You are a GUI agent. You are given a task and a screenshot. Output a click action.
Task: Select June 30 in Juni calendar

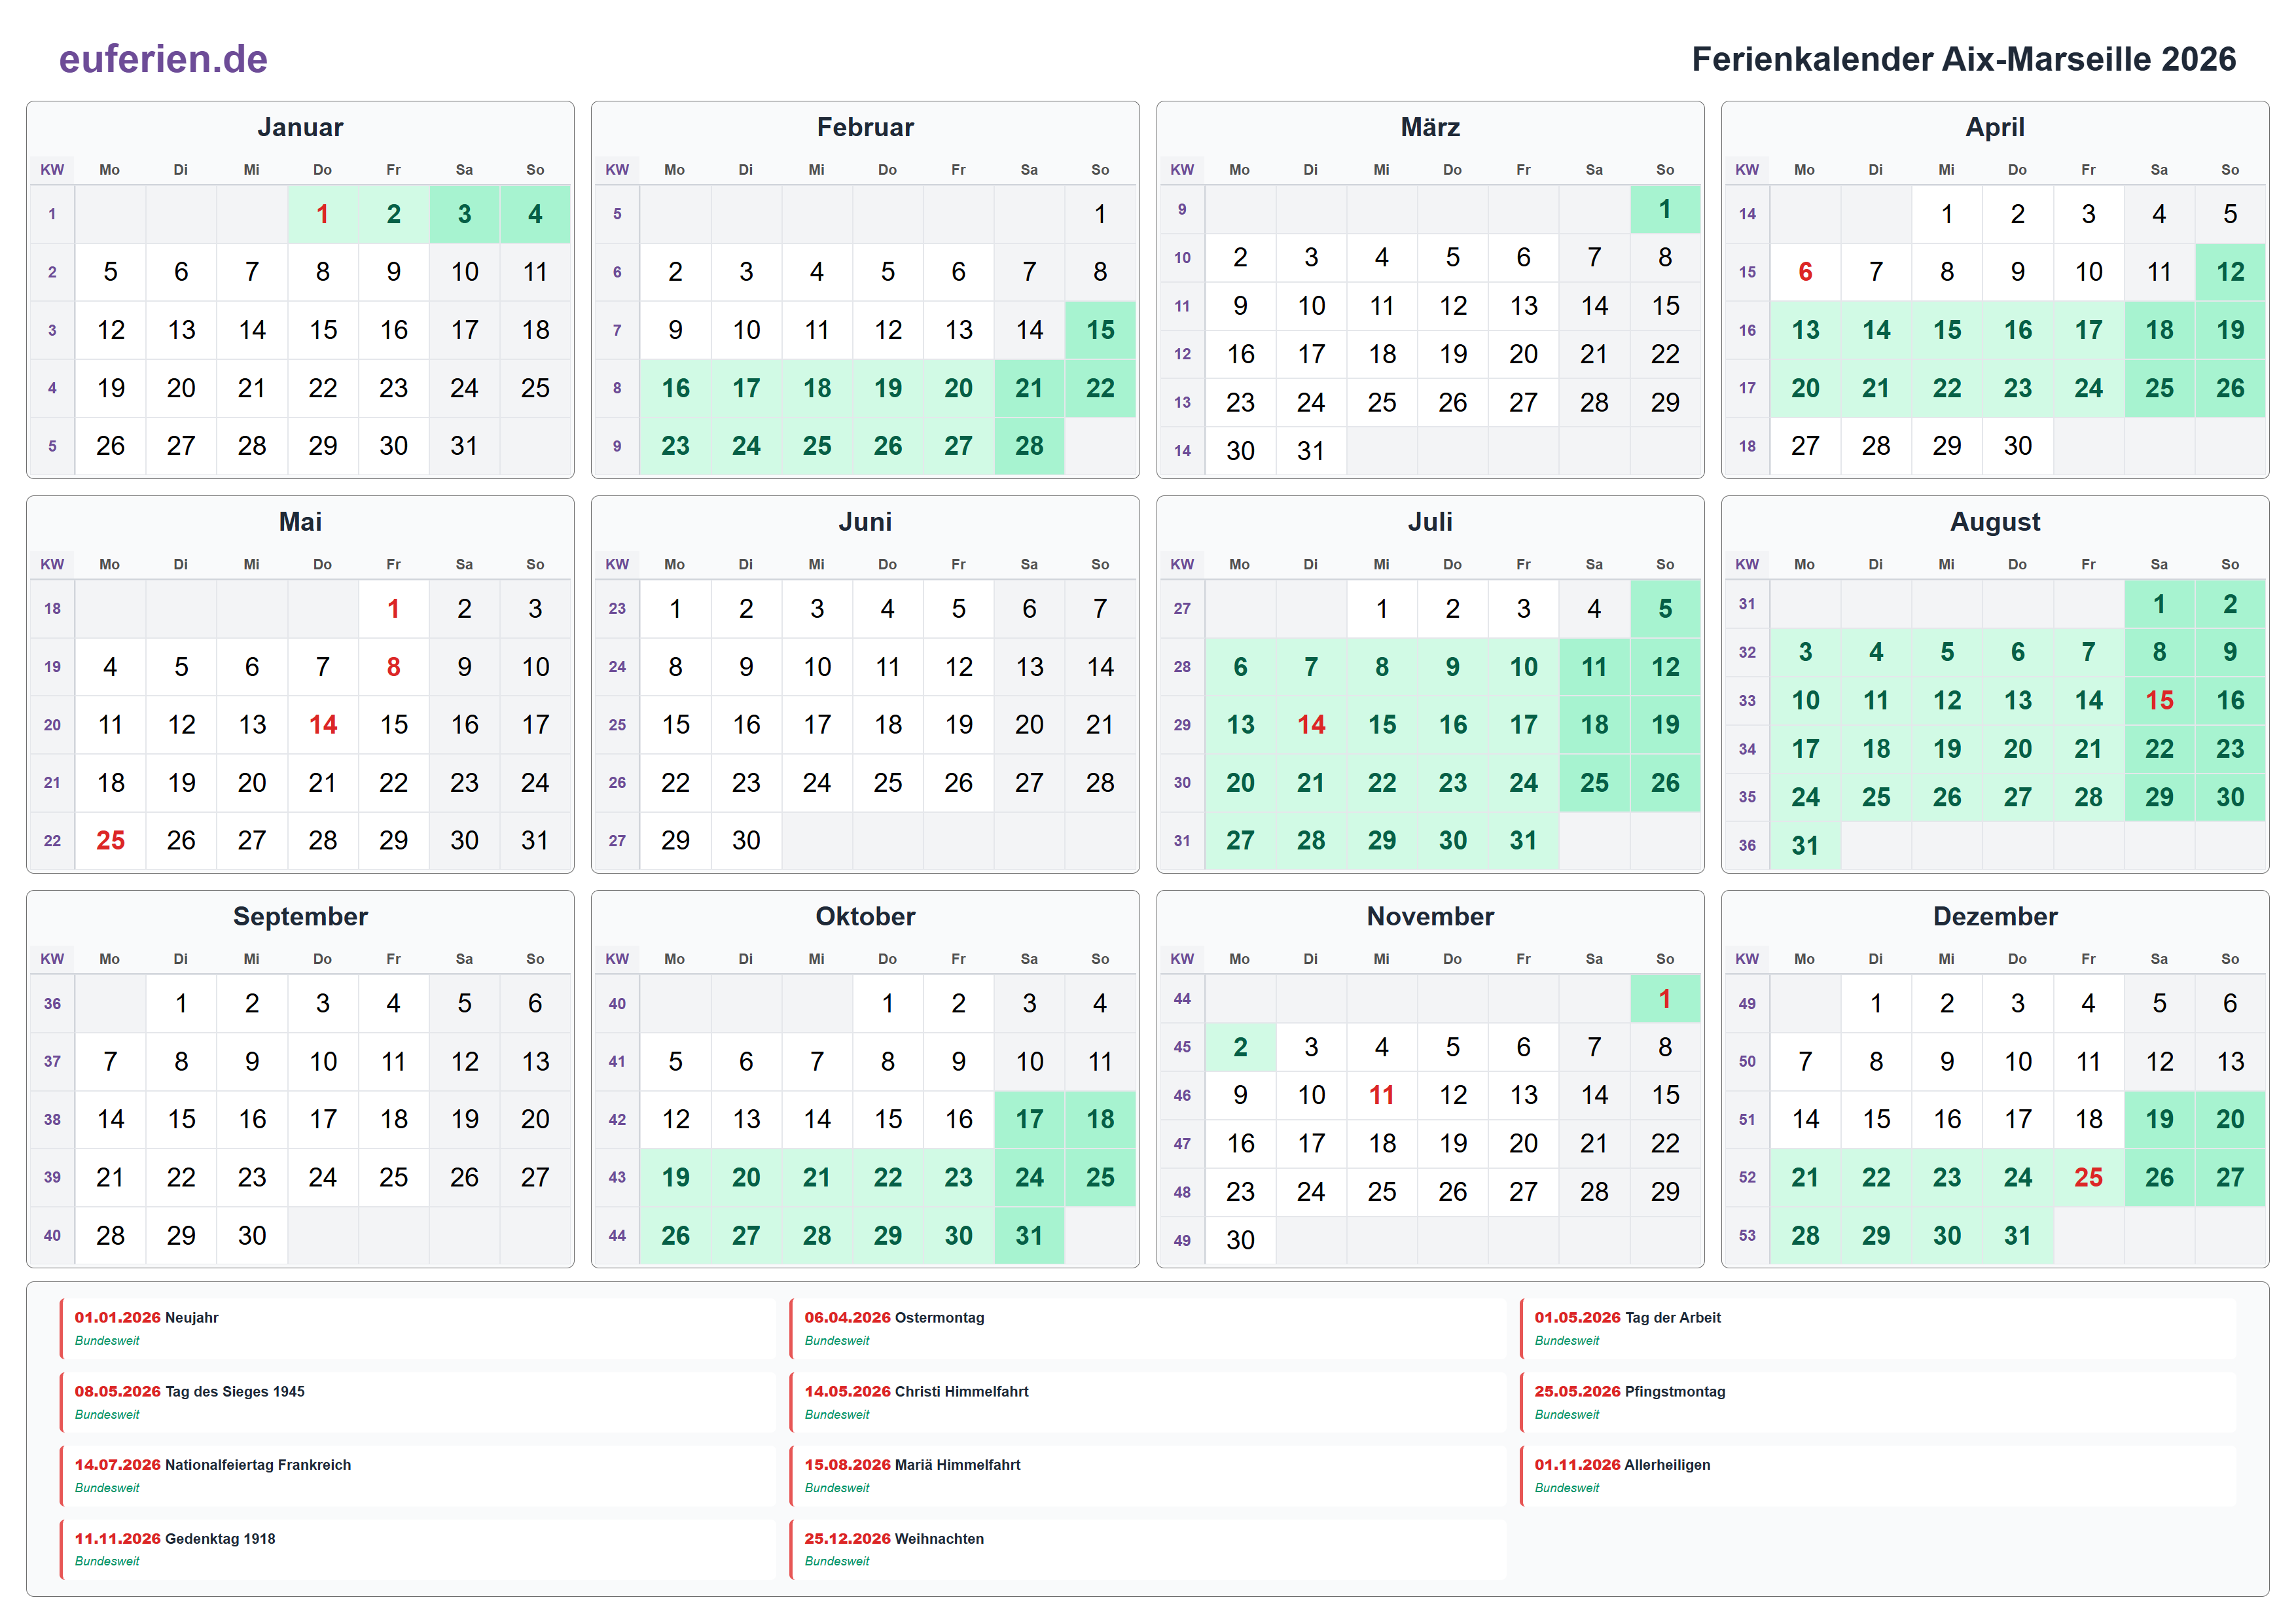coord(745,841)
